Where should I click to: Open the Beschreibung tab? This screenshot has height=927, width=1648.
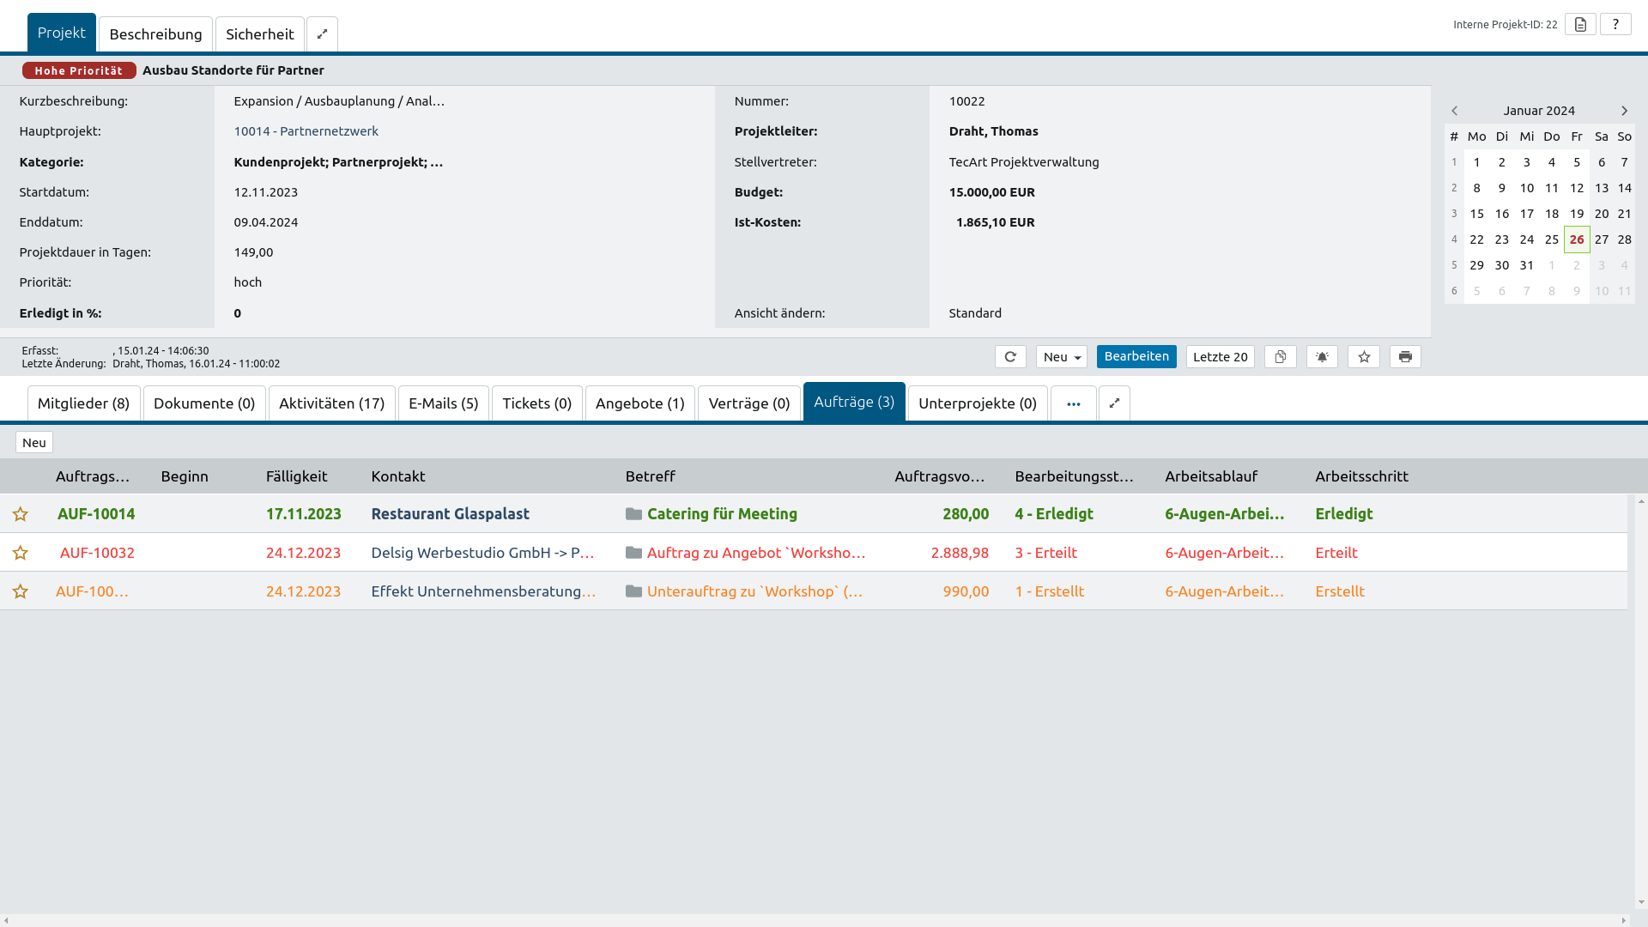pyautogui.click(x=155, y=34)
